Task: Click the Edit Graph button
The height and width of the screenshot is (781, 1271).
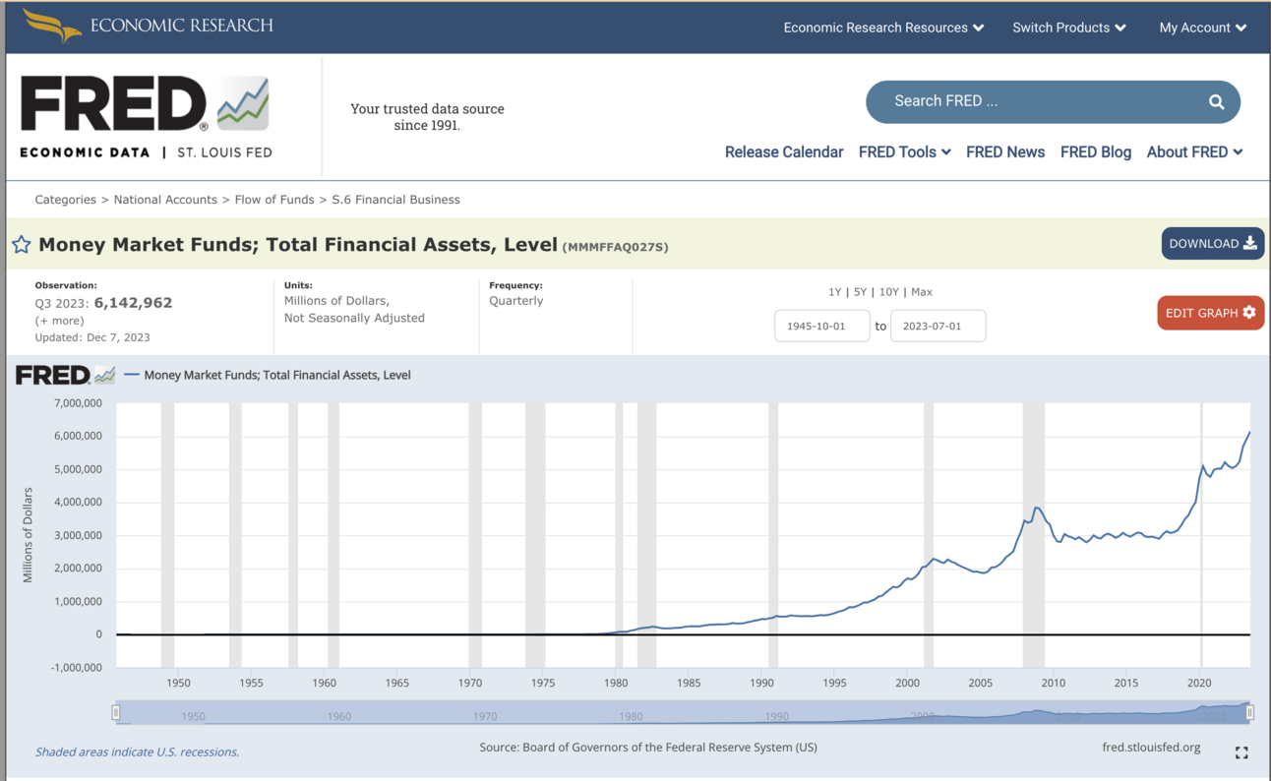Action: coord(1211,313)
